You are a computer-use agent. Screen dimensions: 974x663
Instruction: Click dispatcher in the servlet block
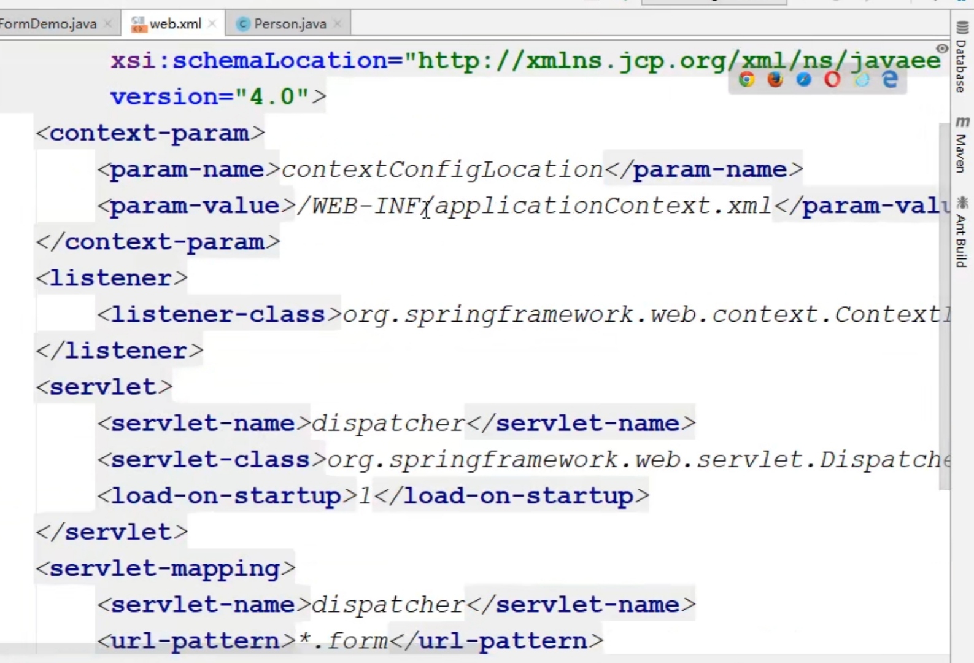coord(388,423)
